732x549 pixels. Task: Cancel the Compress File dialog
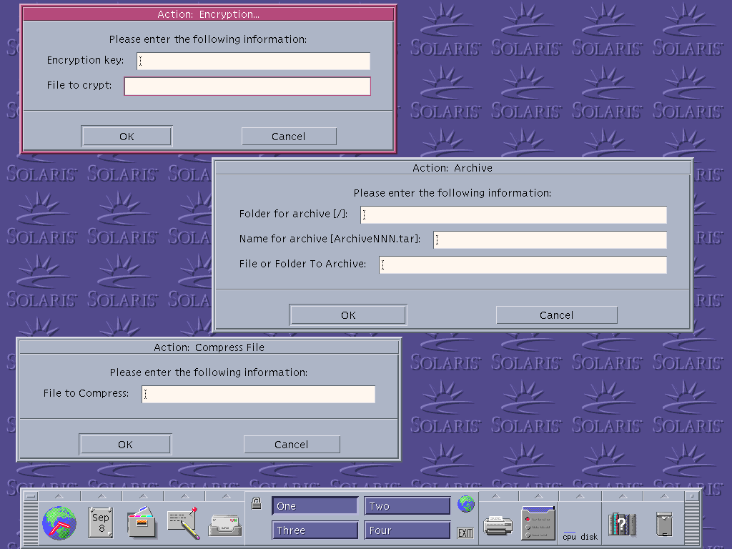pos(292,445)
